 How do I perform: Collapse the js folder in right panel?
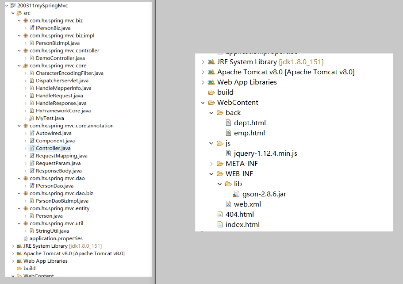(211, 143)
